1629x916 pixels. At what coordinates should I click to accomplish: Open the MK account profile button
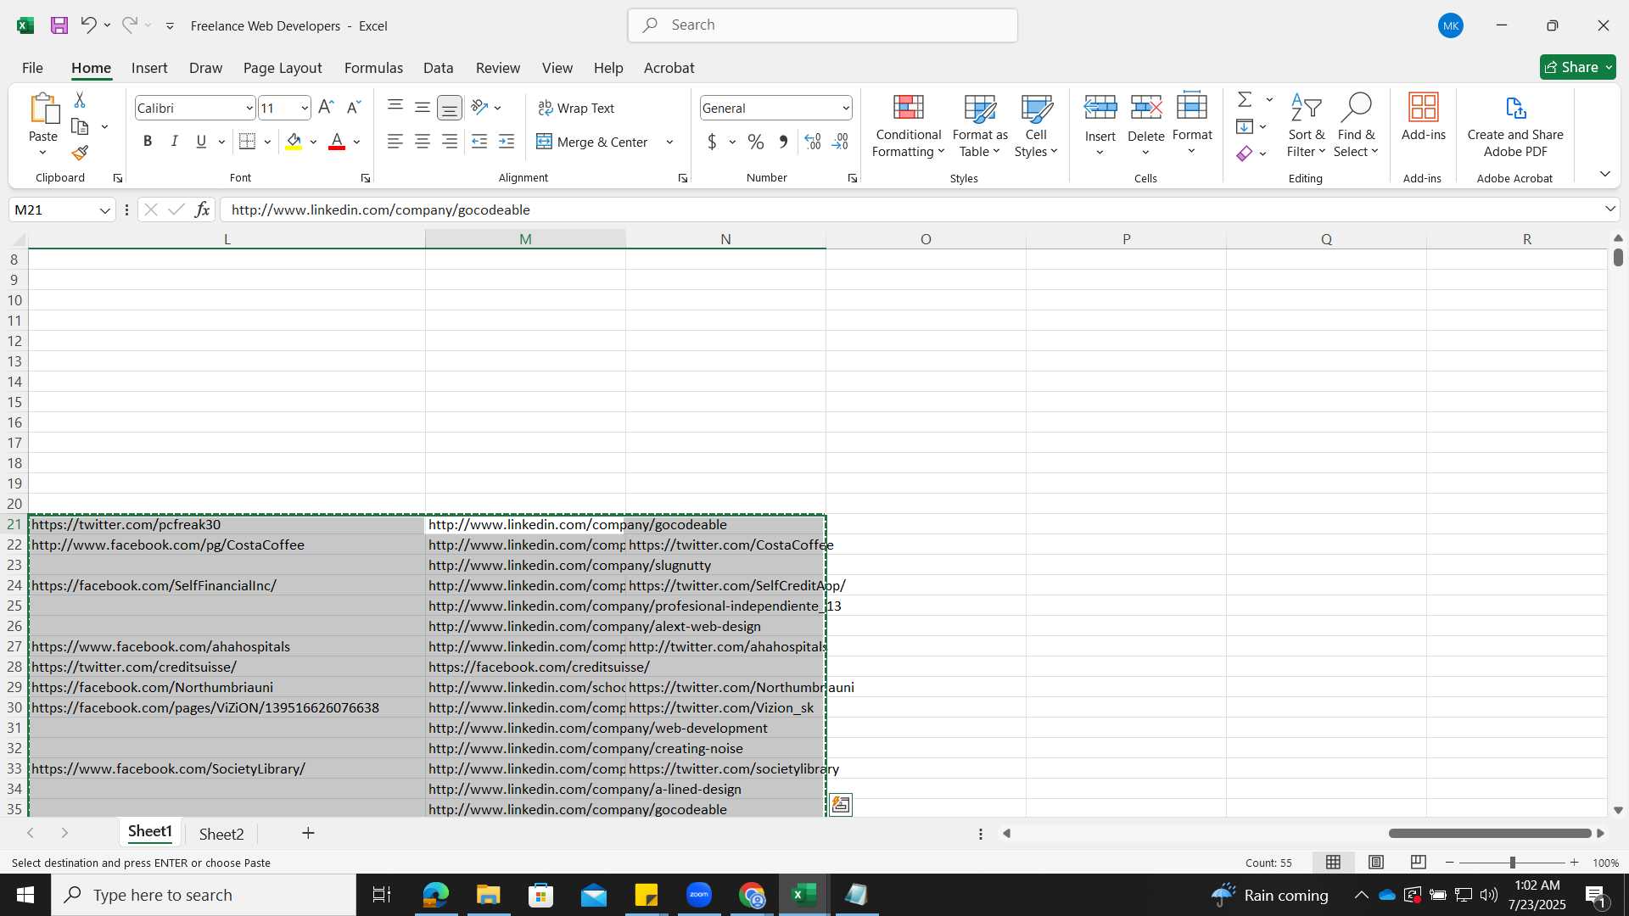(x=1451, y=25)
